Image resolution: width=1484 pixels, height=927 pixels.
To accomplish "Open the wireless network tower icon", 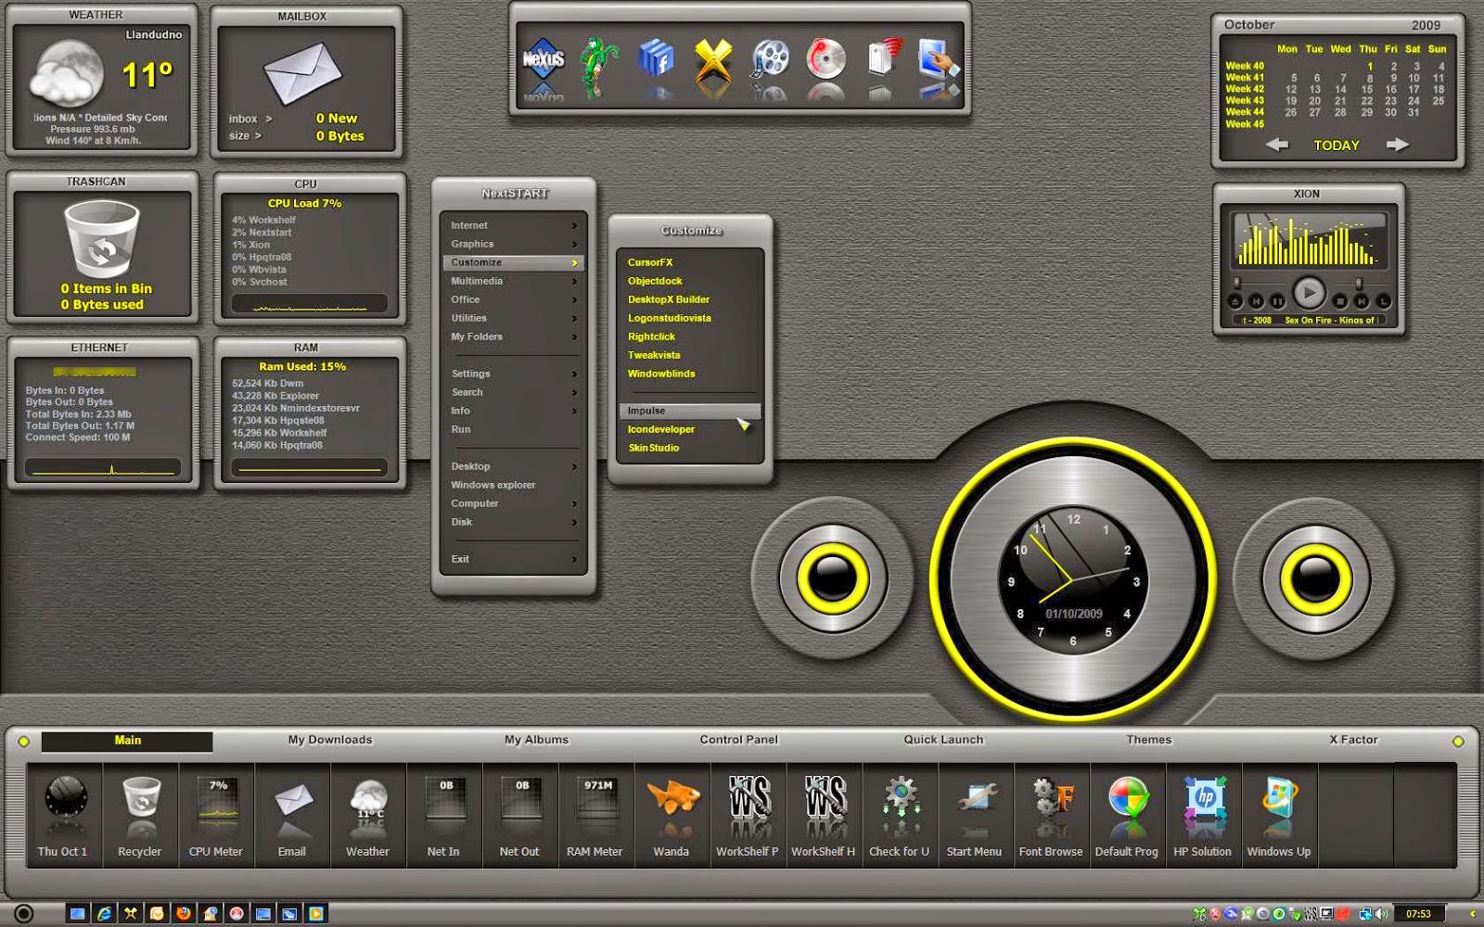I will [884, 57].
